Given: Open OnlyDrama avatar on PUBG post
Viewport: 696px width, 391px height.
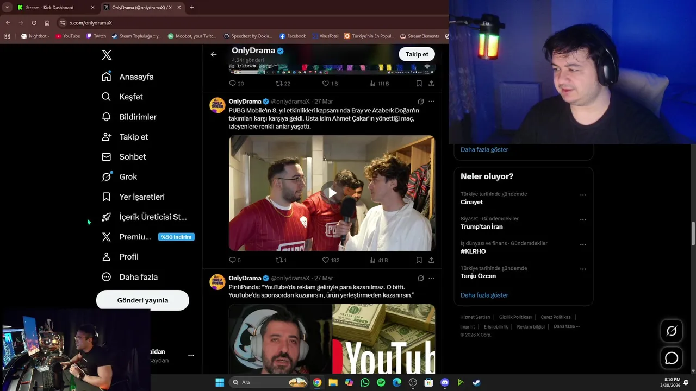Looking at the screenshot, I should (217, 105).
